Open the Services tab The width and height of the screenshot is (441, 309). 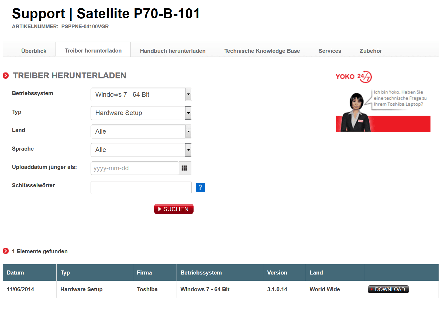pyautogui.click(x=330, y=51)
